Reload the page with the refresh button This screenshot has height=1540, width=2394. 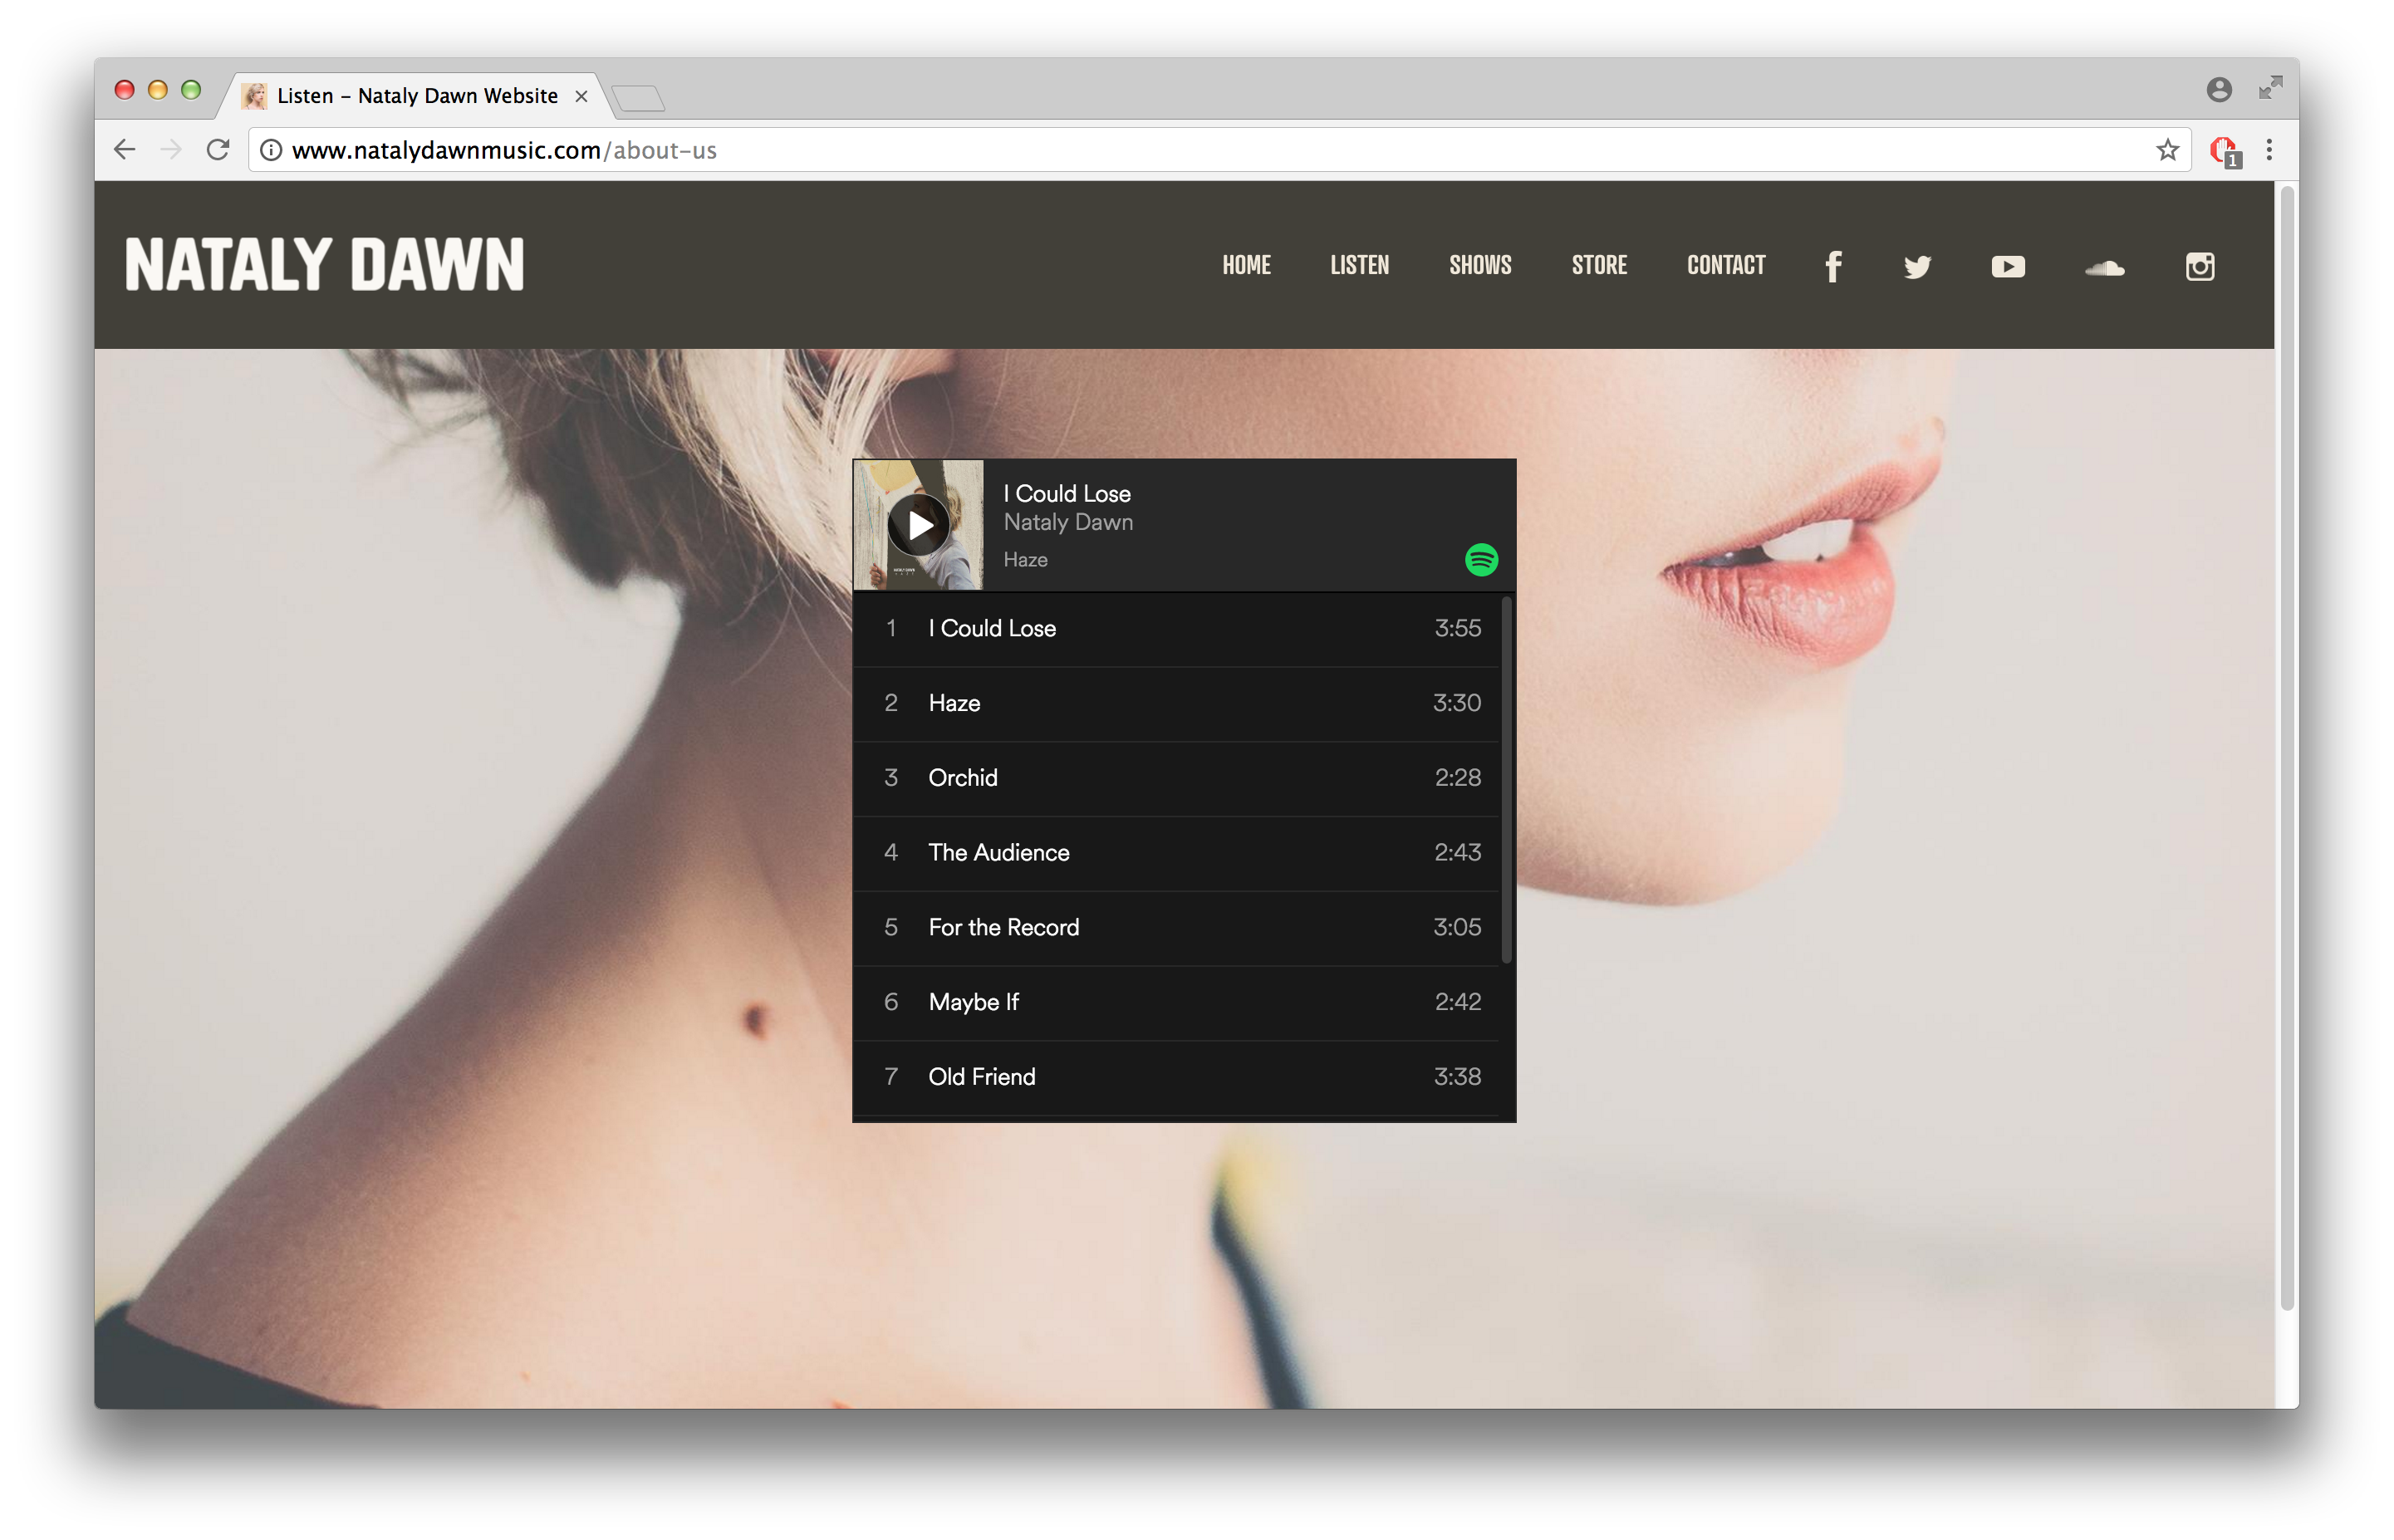coord(218,150)
